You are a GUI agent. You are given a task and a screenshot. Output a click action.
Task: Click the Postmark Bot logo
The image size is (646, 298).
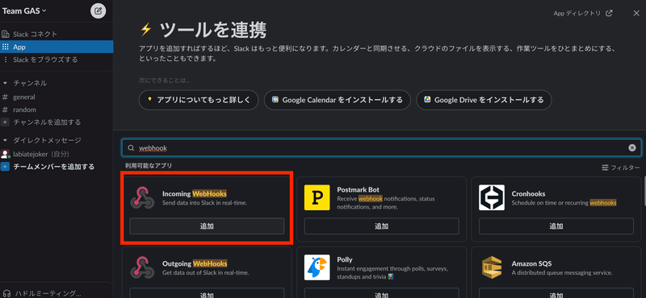pos(317,197)
